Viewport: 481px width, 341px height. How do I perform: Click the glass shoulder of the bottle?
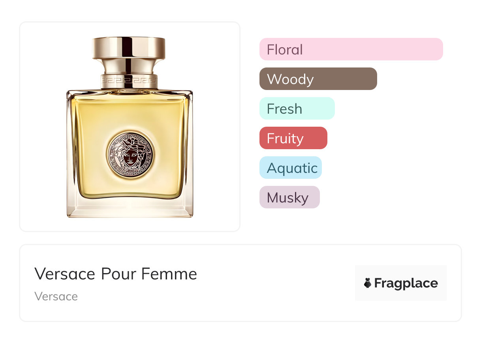130,93
